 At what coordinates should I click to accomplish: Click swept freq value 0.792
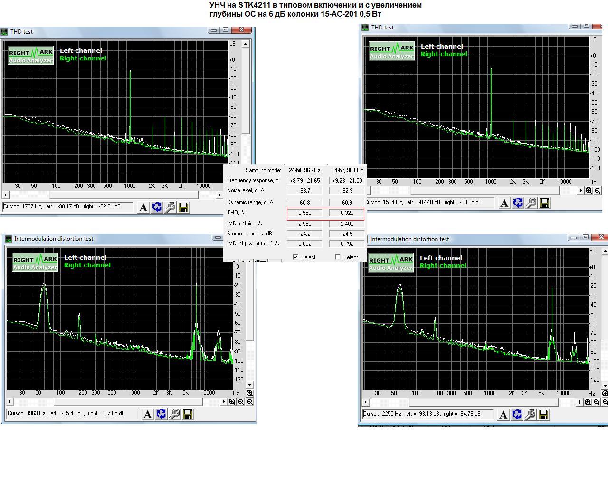tap(347, 244)
